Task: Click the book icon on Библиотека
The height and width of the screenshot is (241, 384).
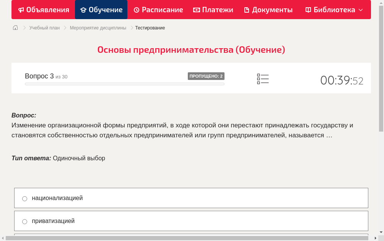Action: [308, 10]
